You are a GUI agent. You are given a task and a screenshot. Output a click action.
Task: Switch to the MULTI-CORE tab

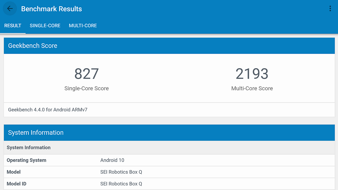click(x=83, y=26)
